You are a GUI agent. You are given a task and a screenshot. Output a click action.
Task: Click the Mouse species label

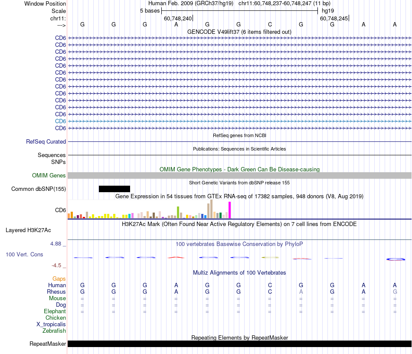(57, 298)
